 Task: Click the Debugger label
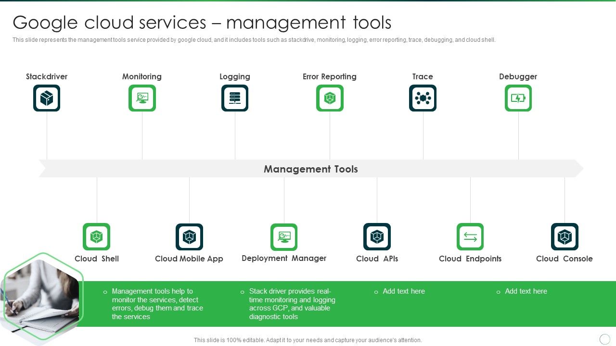tap(518, 76)
